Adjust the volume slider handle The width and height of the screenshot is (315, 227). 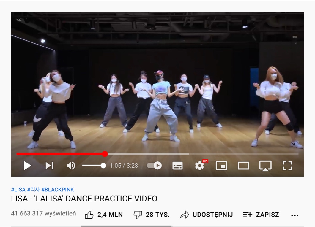pos(103,166)
